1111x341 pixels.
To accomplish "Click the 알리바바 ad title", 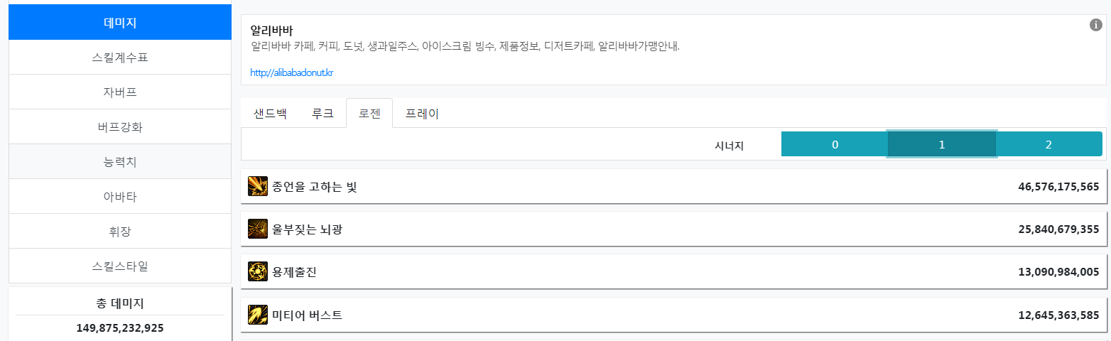I will pyautogui.click(x=271, y=31).
